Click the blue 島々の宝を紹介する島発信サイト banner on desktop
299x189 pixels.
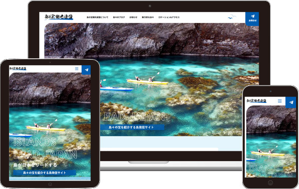[x=132, y=127]
